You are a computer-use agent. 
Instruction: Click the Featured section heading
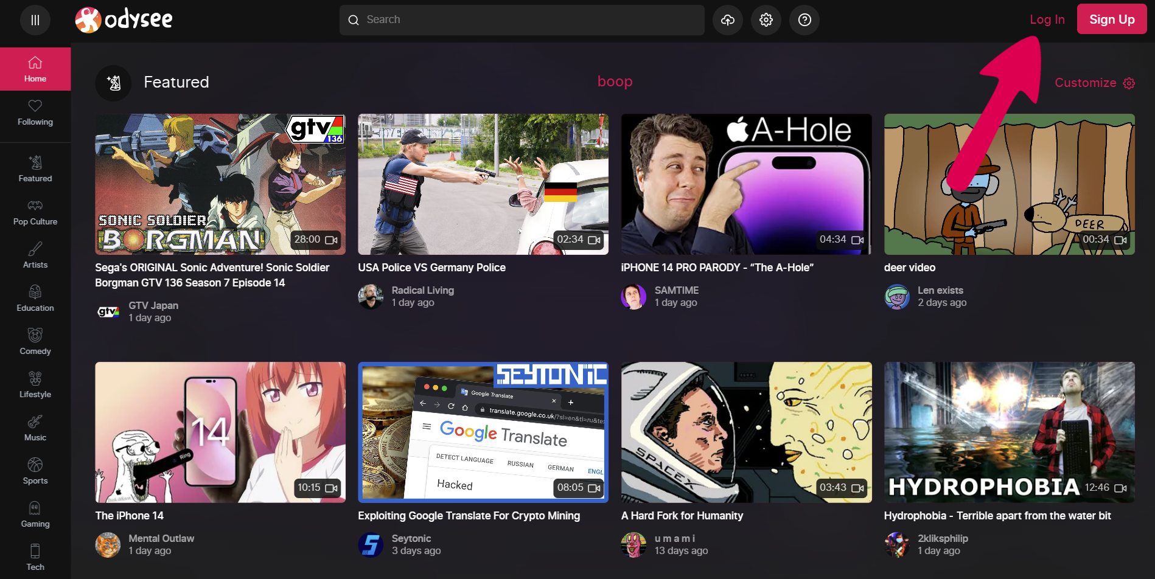[x=176, y=82]
